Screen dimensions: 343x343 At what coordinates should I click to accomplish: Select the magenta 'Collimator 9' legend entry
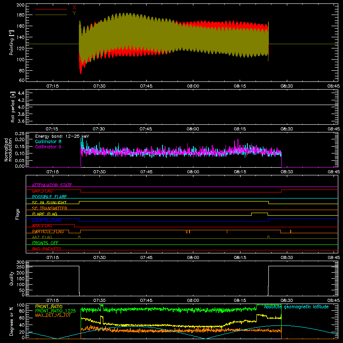click(48, 147)
